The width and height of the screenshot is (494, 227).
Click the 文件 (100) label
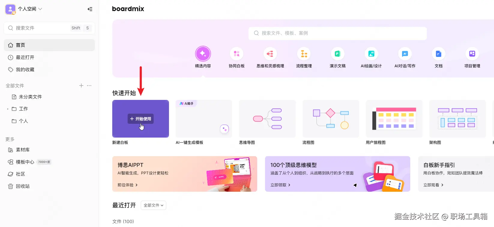coord(123,221)
